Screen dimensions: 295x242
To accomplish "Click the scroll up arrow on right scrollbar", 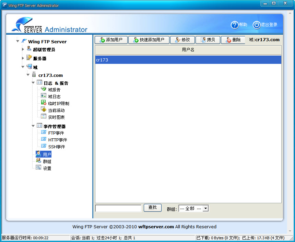I will [290, 13].
